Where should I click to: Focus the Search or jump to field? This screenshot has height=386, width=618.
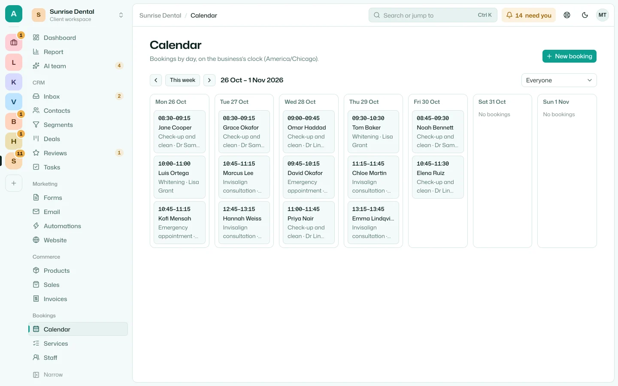[x=433, y=15]
